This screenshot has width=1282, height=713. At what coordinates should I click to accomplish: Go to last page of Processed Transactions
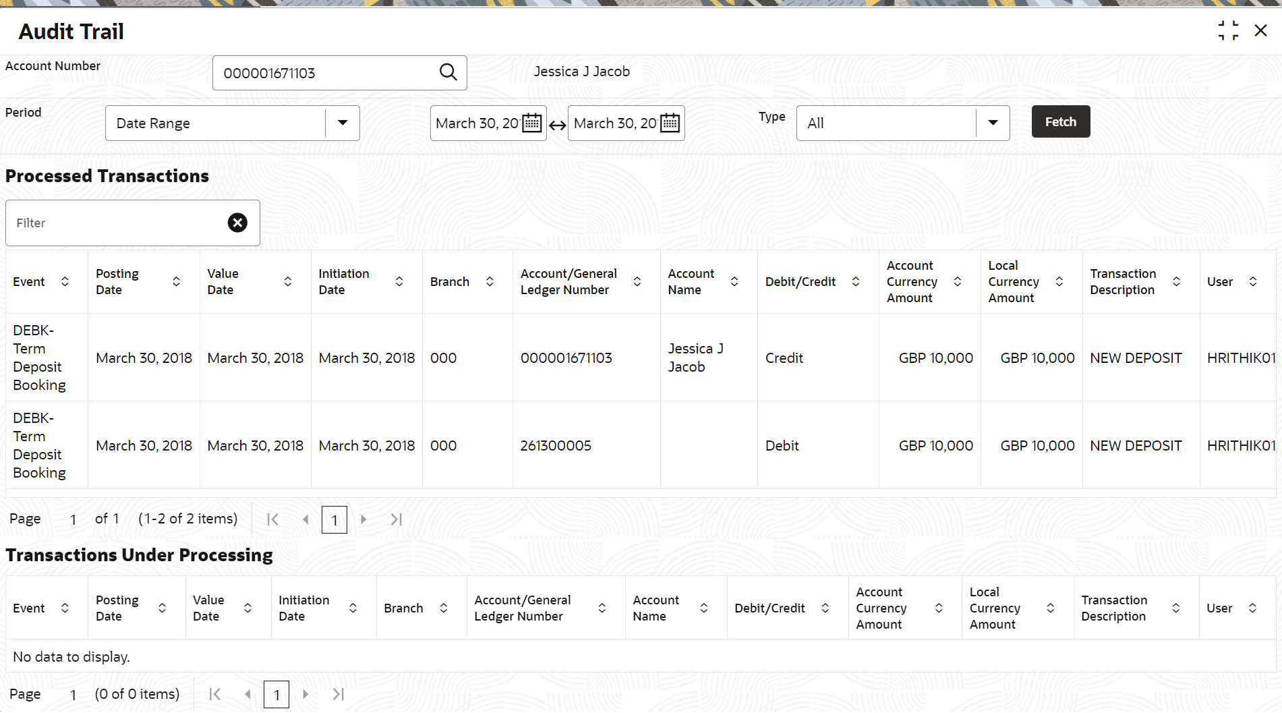pos(397,519)
